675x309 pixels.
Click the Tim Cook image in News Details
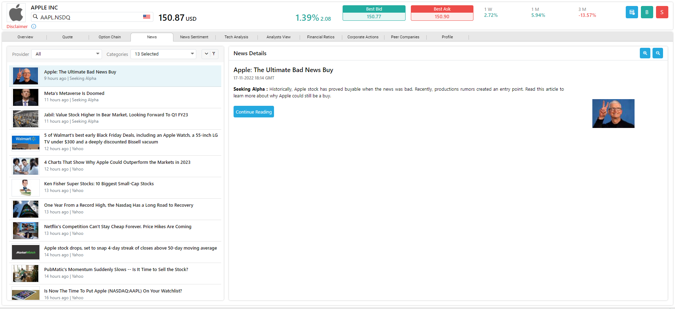click(613, 114)
